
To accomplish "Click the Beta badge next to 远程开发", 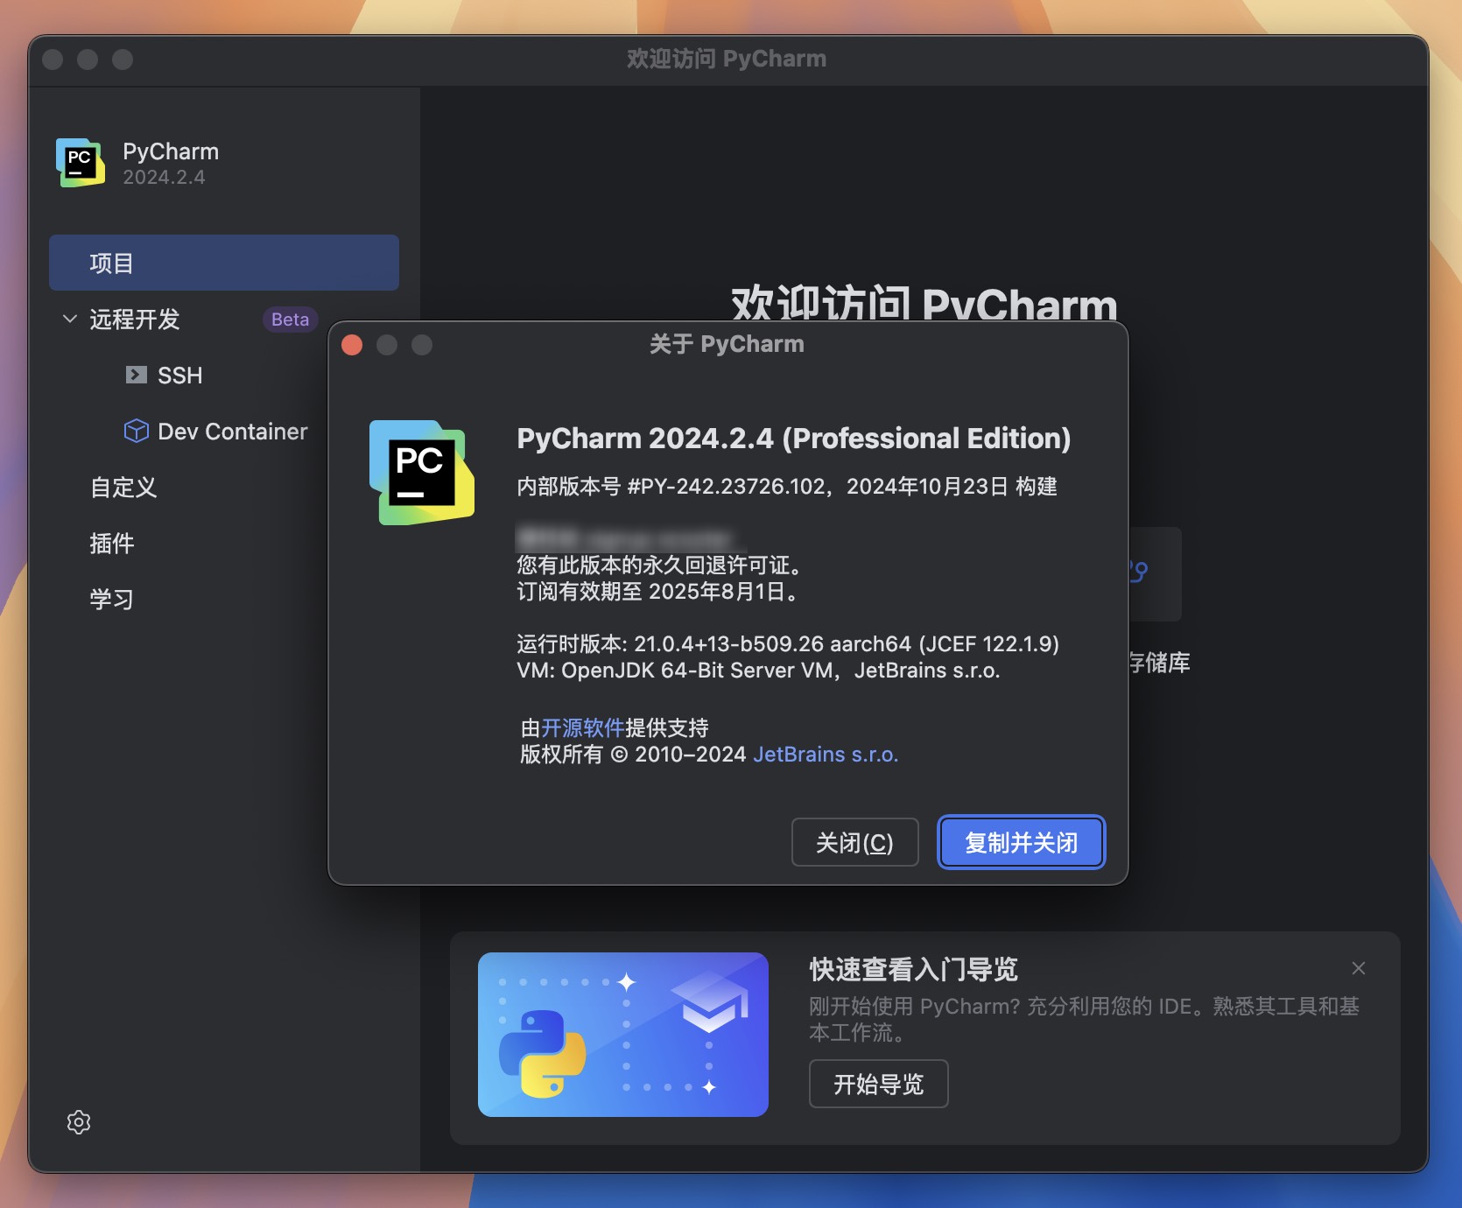I will [x=290, y=320].
